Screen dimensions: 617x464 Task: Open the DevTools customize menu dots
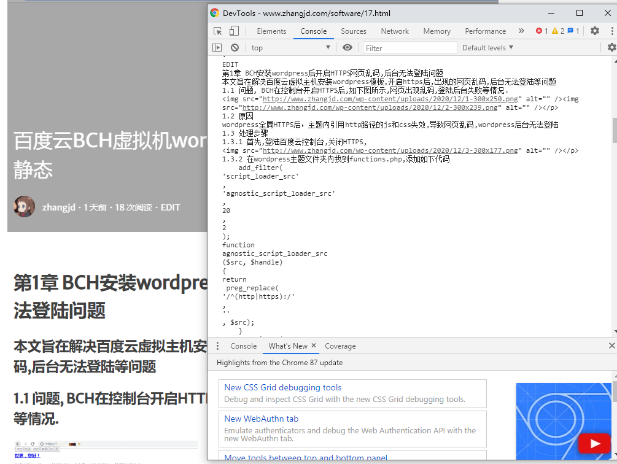coord(612,31)
